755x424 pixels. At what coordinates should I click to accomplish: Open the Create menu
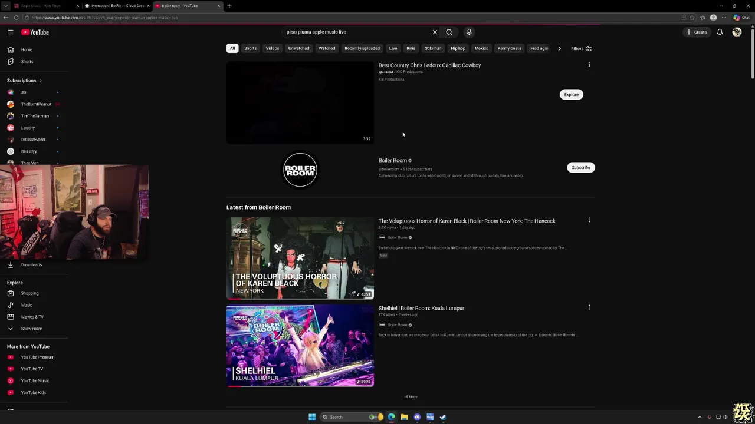tap(697, 32)
